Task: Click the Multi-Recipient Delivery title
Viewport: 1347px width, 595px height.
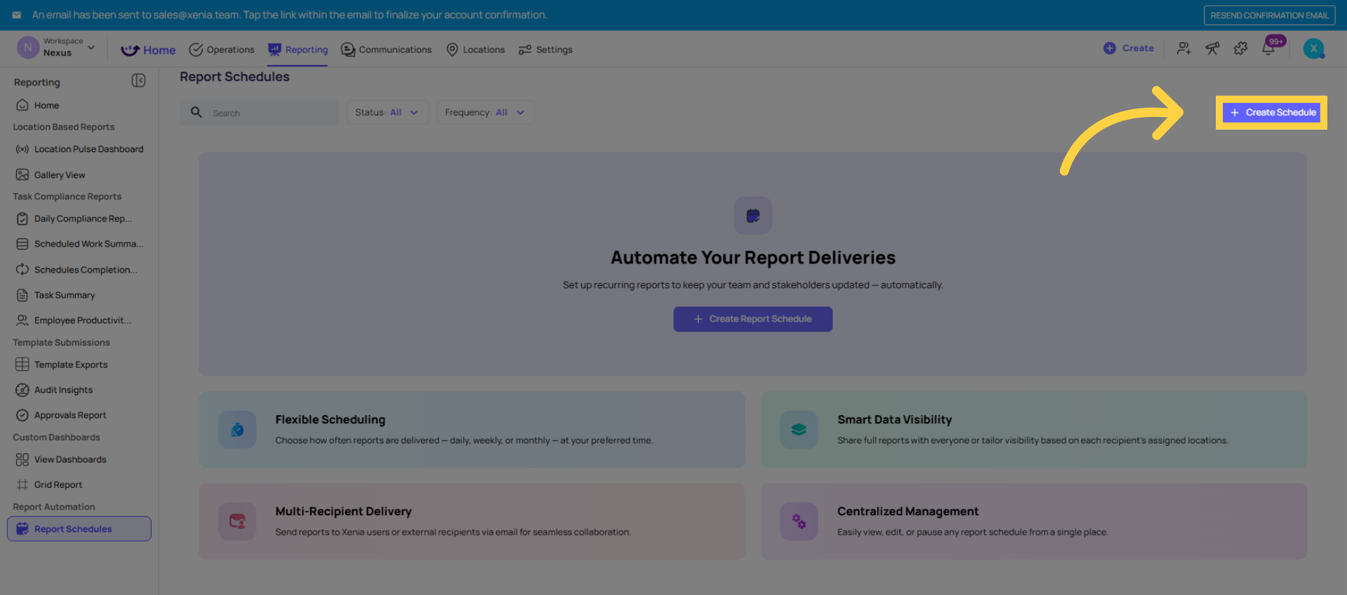Action: (344, 512)
